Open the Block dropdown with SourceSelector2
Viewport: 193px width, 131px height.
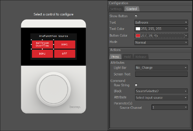161,91
